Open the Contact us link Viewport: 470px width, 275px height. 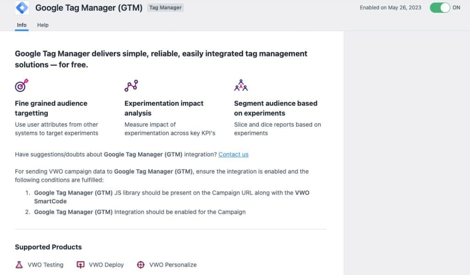[x=233, y=154]
